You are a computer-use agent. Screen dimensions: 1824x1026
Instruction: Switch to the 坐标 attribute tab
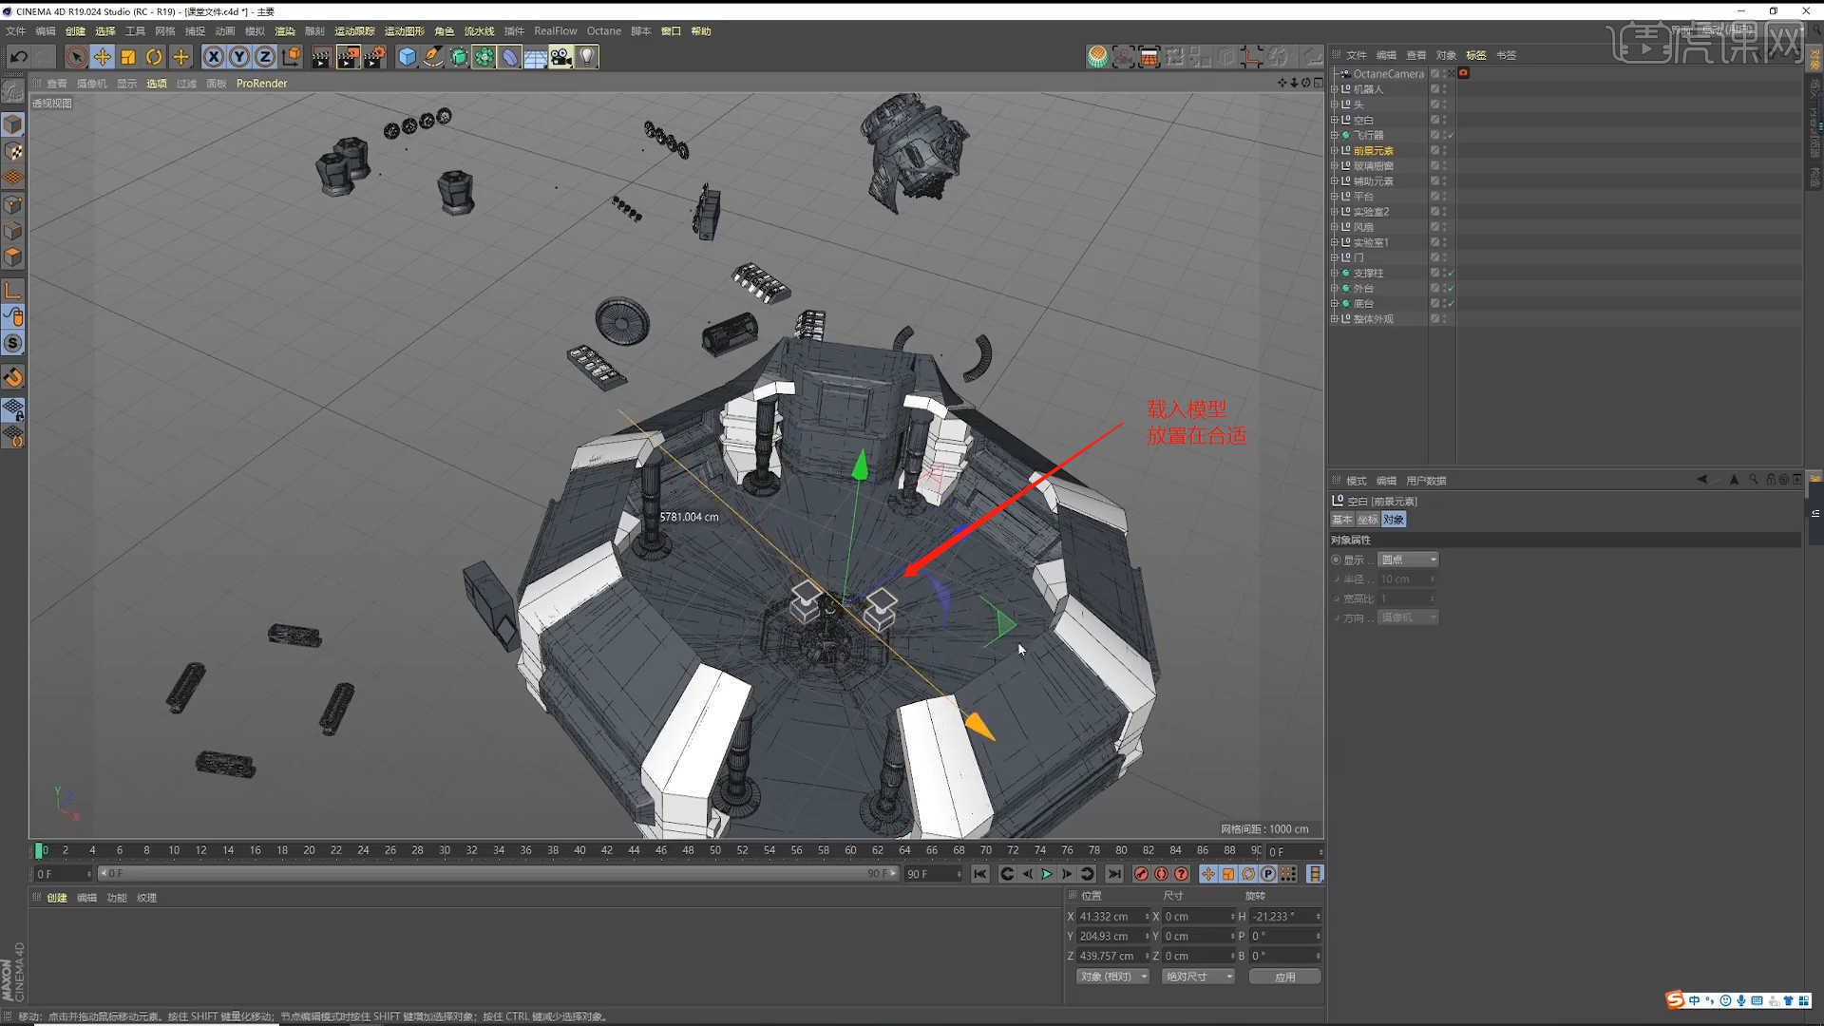coord(1367,520)
